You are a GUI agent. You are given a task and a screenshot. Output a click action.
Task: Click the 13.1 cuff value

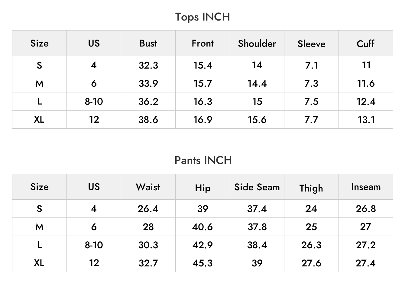point(366,120)
